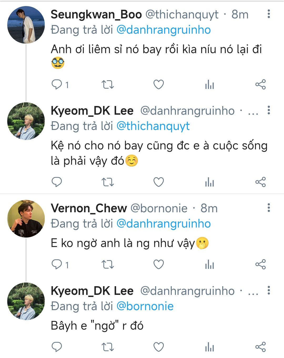Open more options for Vernon_Chew's tweet

[x=268, y=208]
